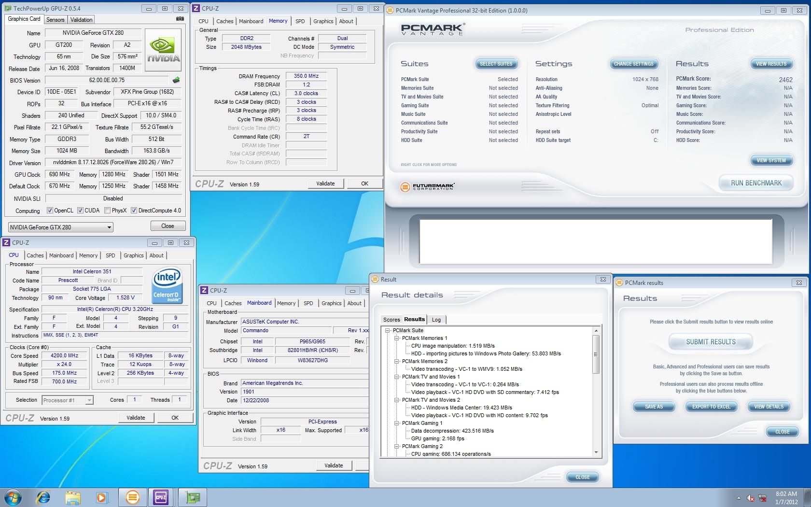This screenshot has height=507, width=811.
Task: Click the taskbar clock 8:02 AM
Action: [x=786, y=494]
